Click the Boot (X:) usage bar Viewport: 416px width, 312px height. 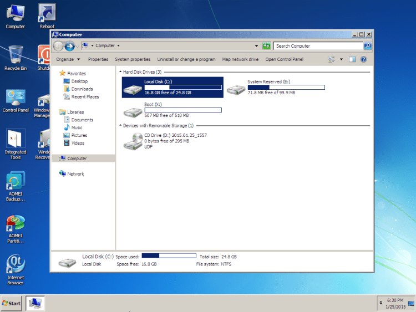(x=183, y=110)
